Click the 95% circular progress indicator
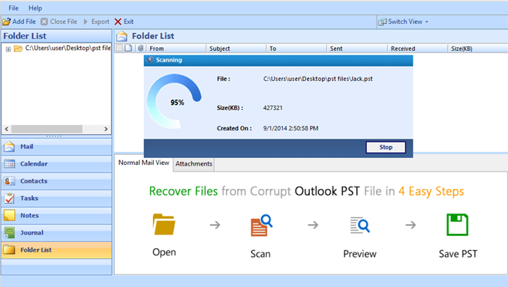 (x=174, y=102)
